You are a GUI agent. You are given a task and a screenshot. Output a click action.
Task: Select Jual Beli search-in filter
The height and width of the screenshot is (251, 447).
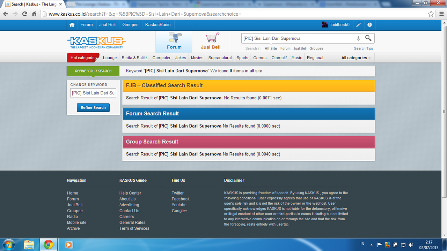coord(300,48)
